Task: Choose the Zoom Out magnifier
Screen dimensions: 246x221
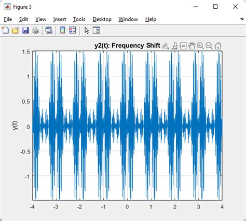Action: click(x=209, y=46)
